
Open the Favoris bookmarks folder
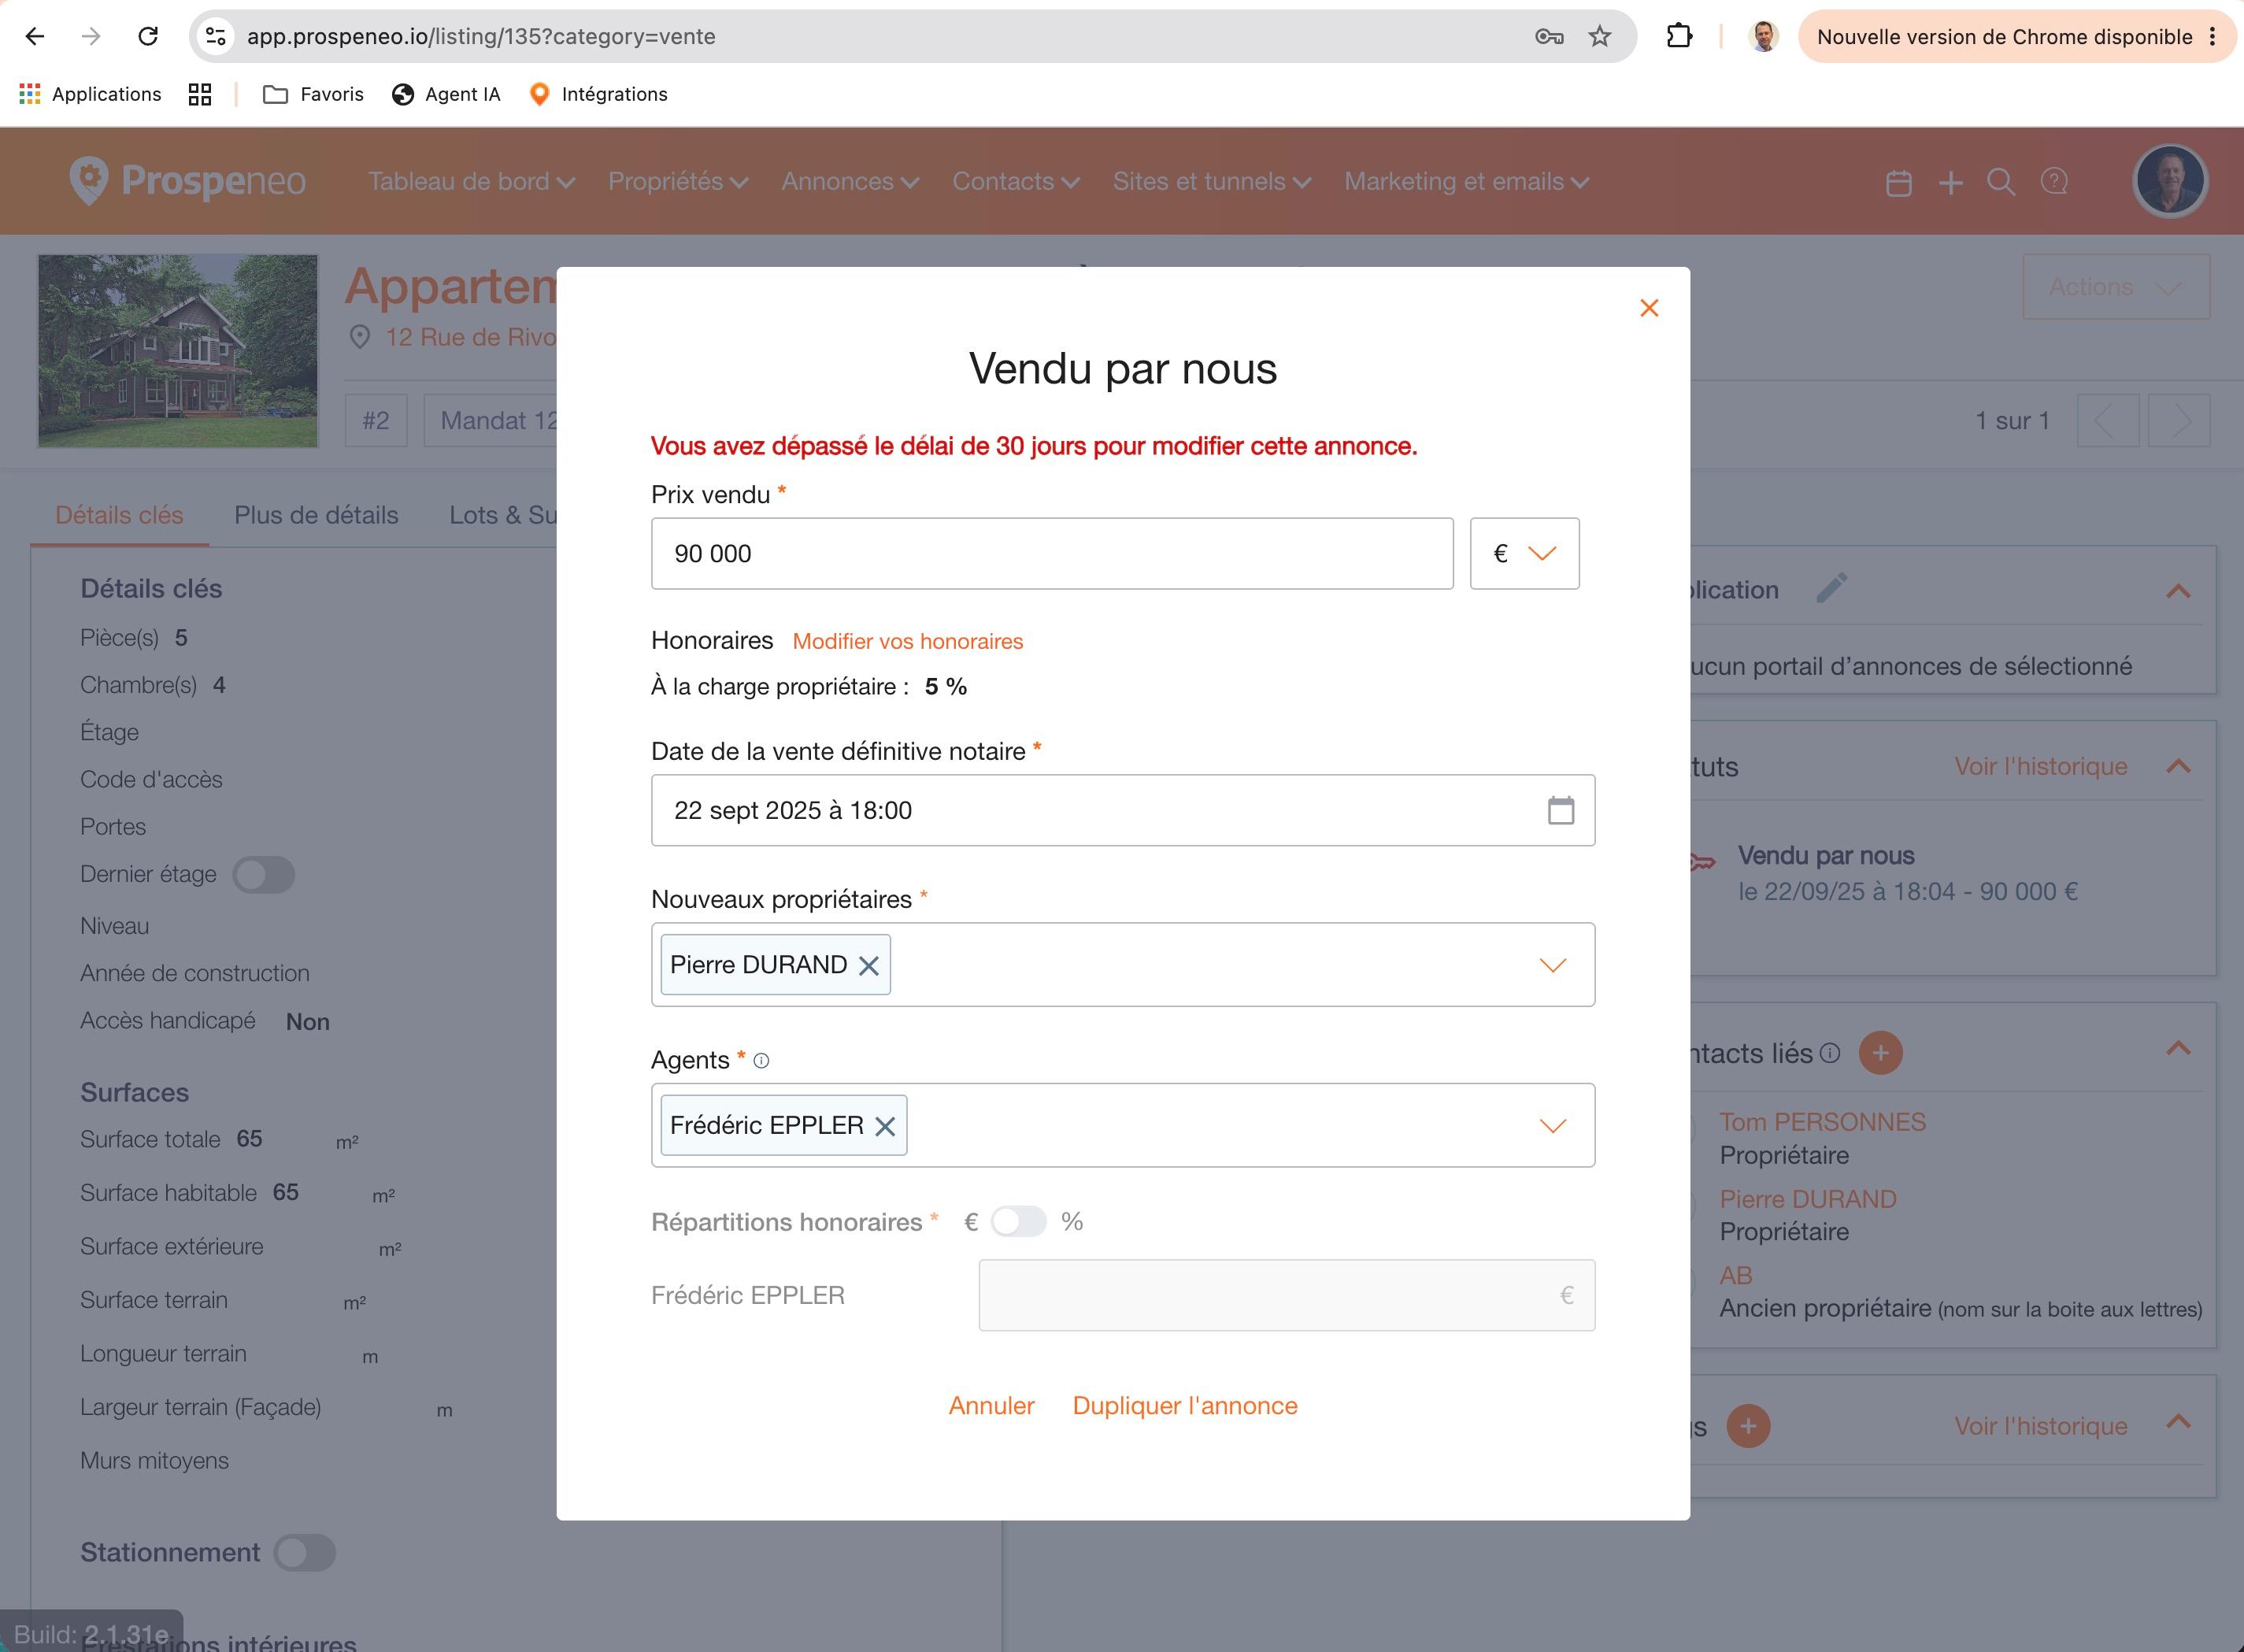(x=313, y=94)
